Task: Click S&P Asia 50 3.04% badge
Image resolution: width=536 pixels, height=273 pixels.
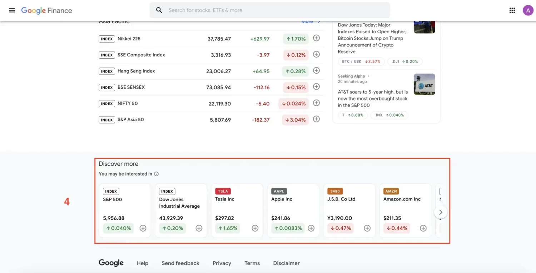Action: (x=295, y=120)
